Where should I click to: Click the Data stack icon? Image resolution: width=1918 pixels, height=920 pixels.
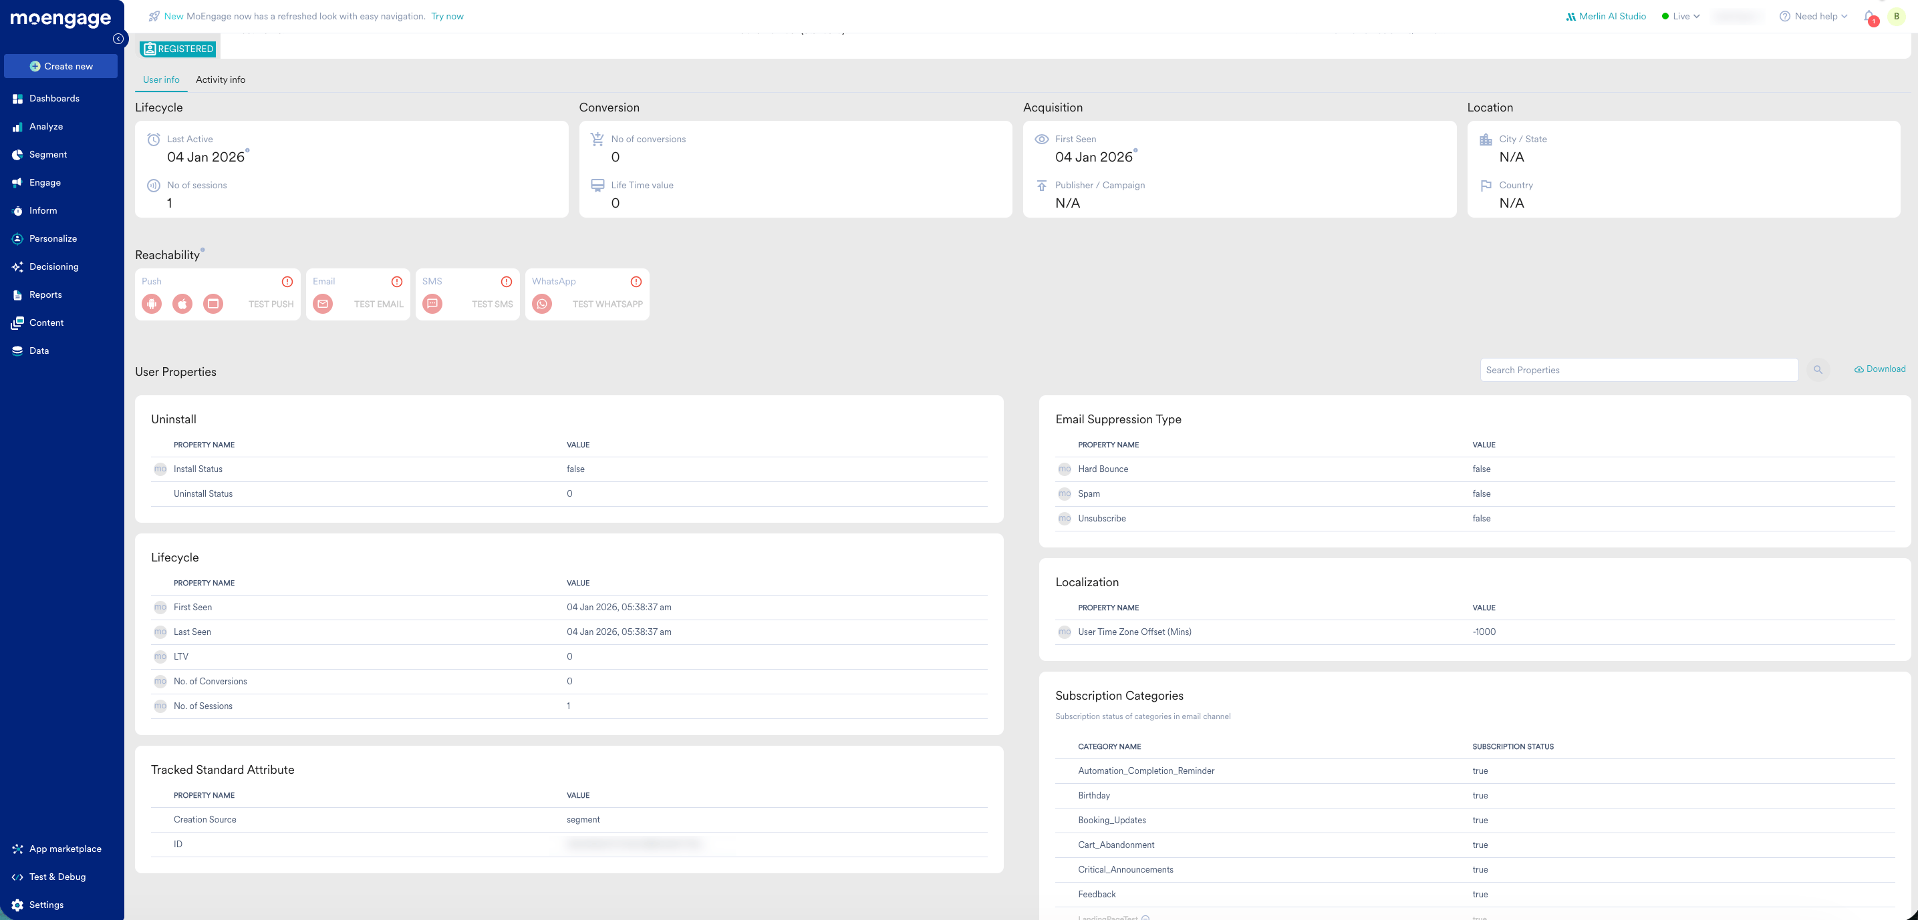click(x=17, y=351)
